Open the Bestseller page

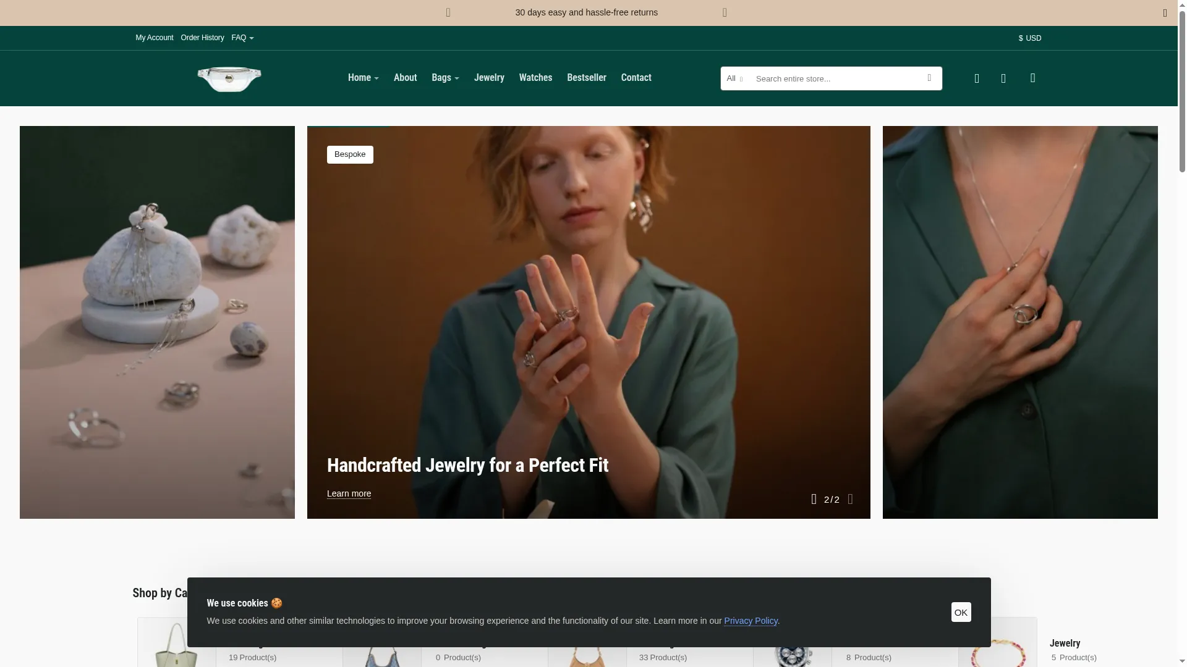pos(586,78)
